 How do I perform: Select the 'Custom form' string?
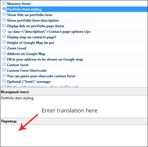pos(18,65)
